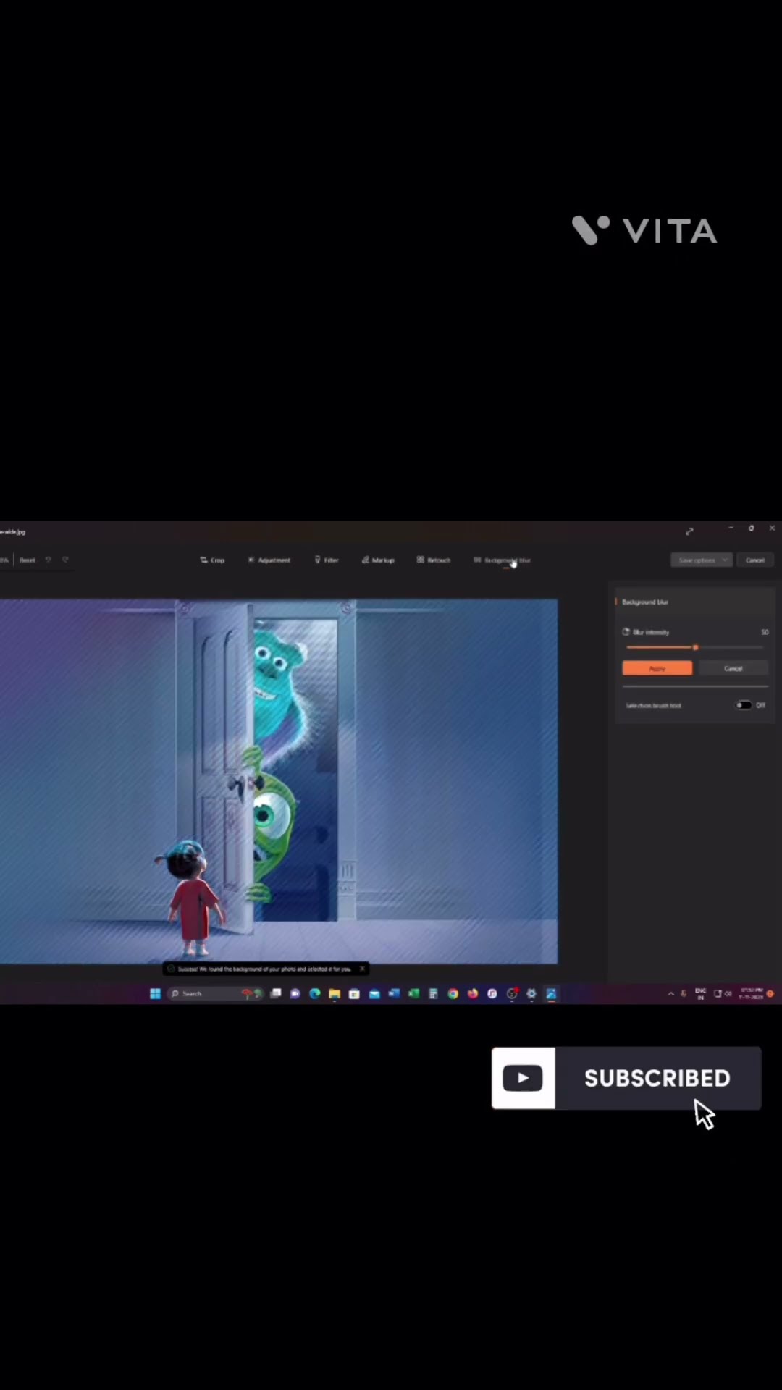The image size is (782, 1390).
Task: Open Settings gear on taskbar
Action: point(531,994)
